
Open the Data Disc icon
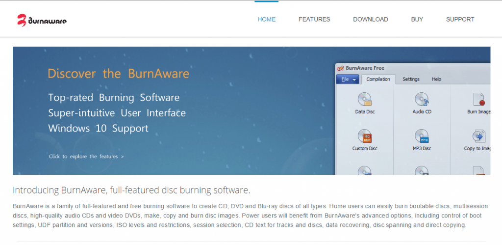point(365,99)
